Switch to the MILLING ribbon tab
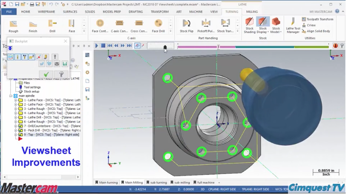The width and height of the screenshot is (346, 194). coord(252,12)
